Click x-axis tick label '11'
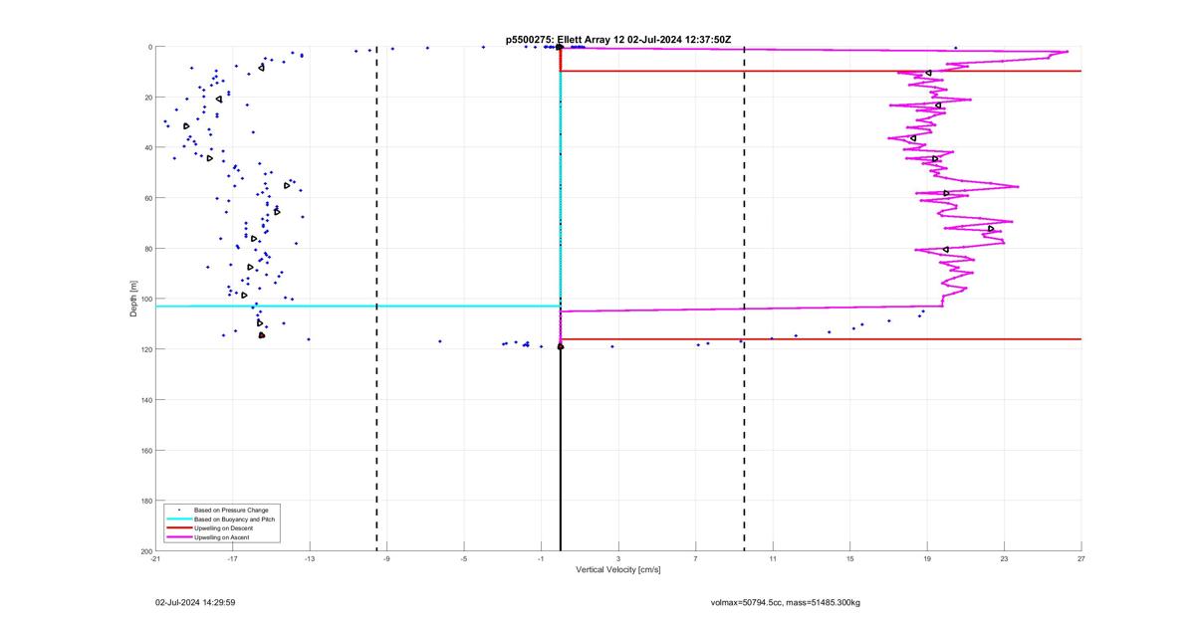Screen dimensions: 1195x619 [773, 559]
